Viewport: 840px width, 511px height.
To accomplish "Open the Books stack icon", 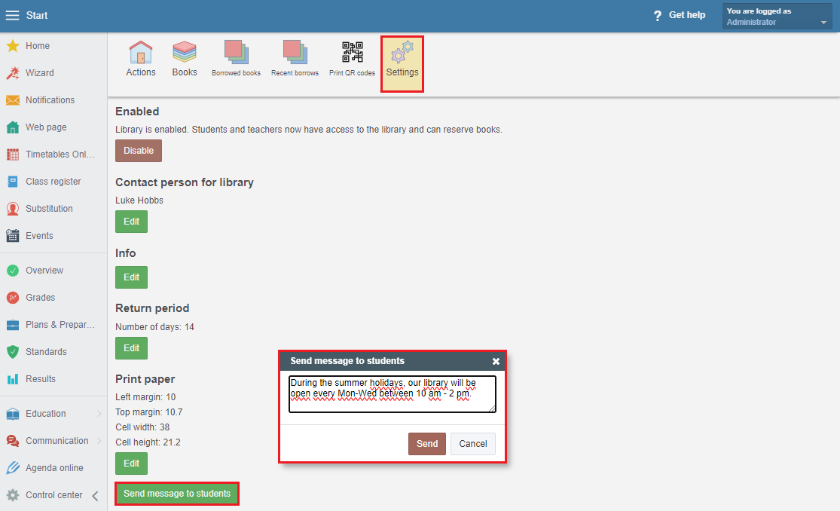I will coord(185,53).
